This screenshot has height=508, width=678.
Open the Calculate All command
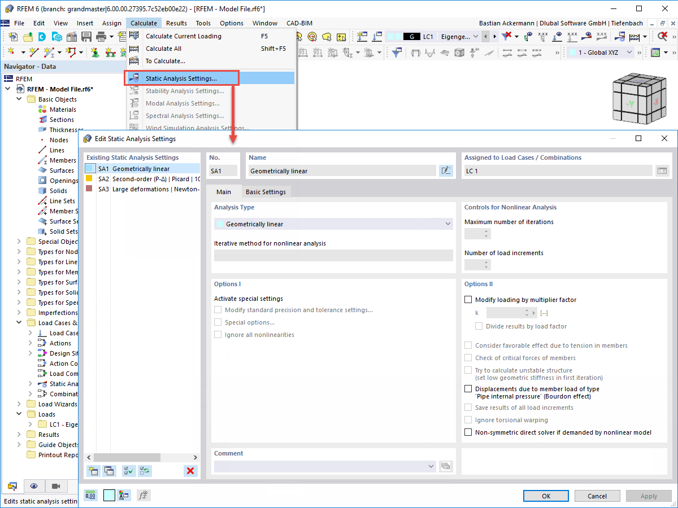(x=164, y=48)
